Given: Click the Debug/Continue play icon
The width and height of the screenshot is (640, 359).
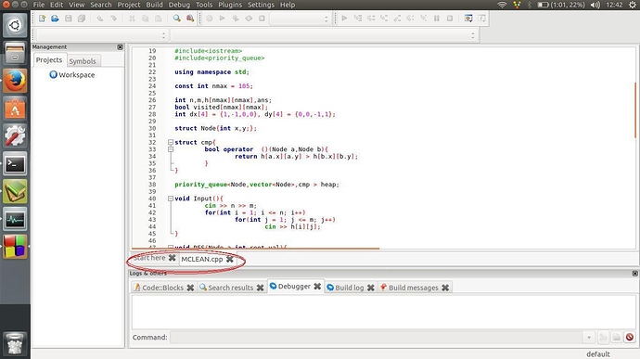Looking at the screenshot, I should (344, 19).
